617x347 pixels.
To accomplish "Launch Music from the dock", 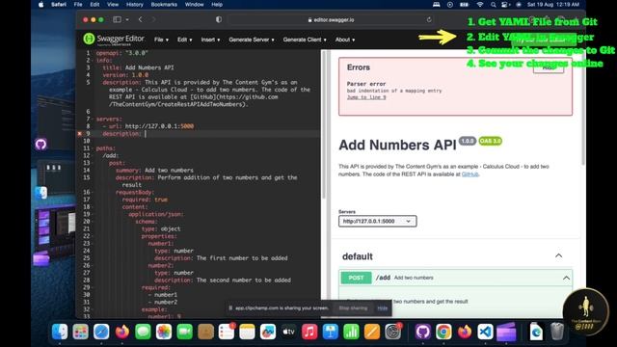I will pyautogui.click(x=309, y=332).
